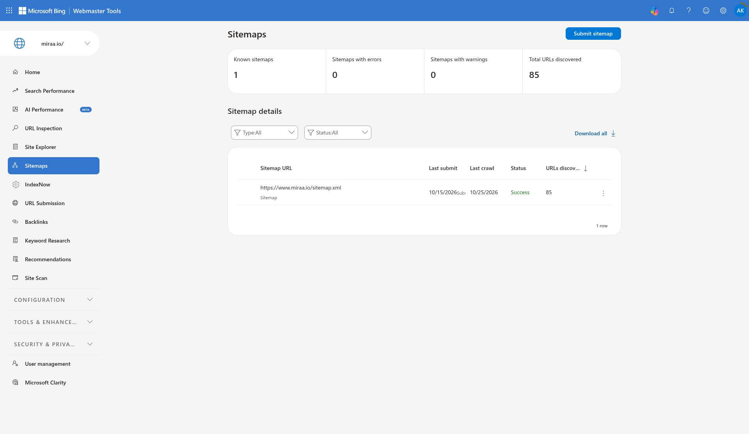This screenshot has width=749, height=434.
Task: Click the Microsoft Bing logo
Action: [42, 11]
